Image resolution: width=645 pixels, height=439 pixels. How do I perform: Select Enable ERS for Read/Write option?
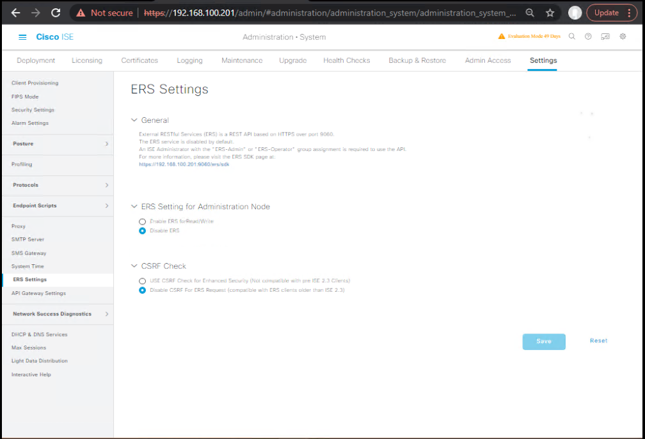[x=142, y=221]
